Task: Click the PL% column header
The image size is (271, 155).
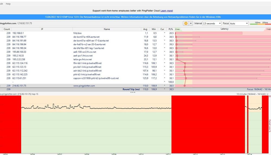Action: [x=171, y=29]
